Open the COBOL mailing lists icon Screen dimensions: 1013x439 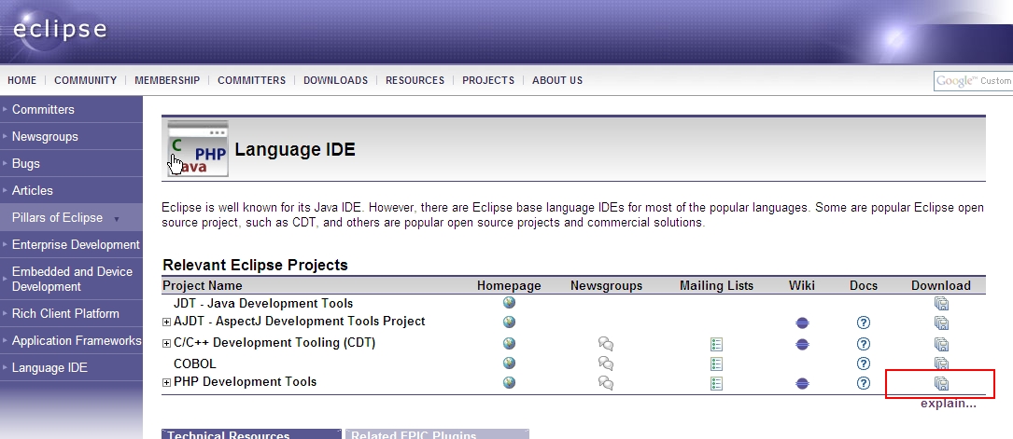716,364
